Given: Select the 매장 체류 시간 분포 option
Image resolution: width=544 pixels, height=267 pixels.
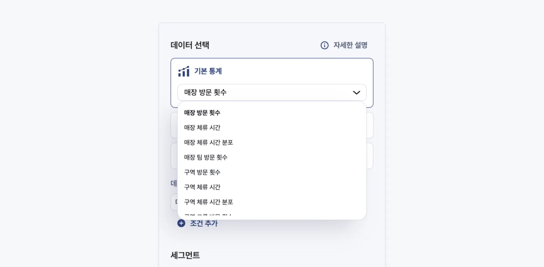Looking at the screenshot, I should click(209, 143).
